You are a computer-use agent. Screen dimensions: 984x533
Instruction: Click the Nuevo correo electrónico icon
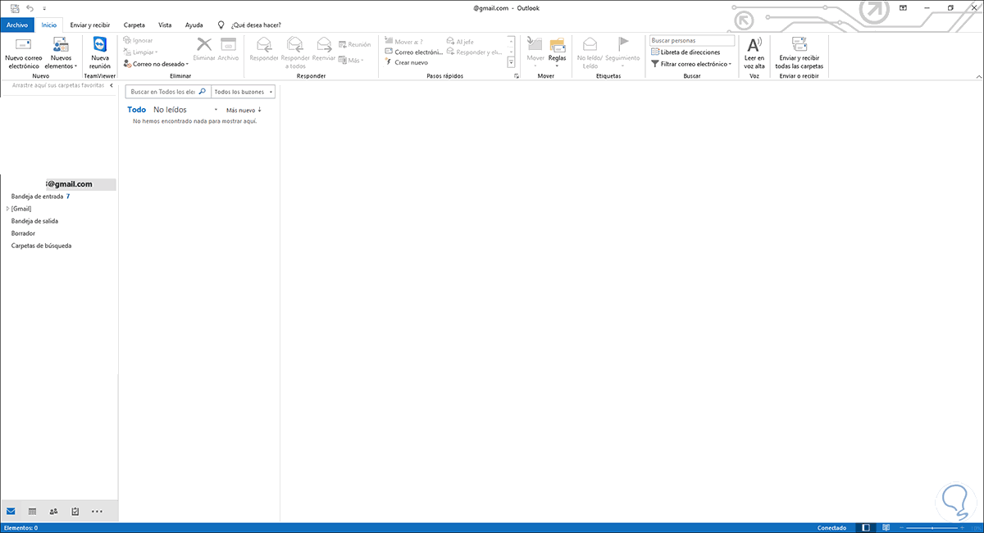click(x=24, y=43)
